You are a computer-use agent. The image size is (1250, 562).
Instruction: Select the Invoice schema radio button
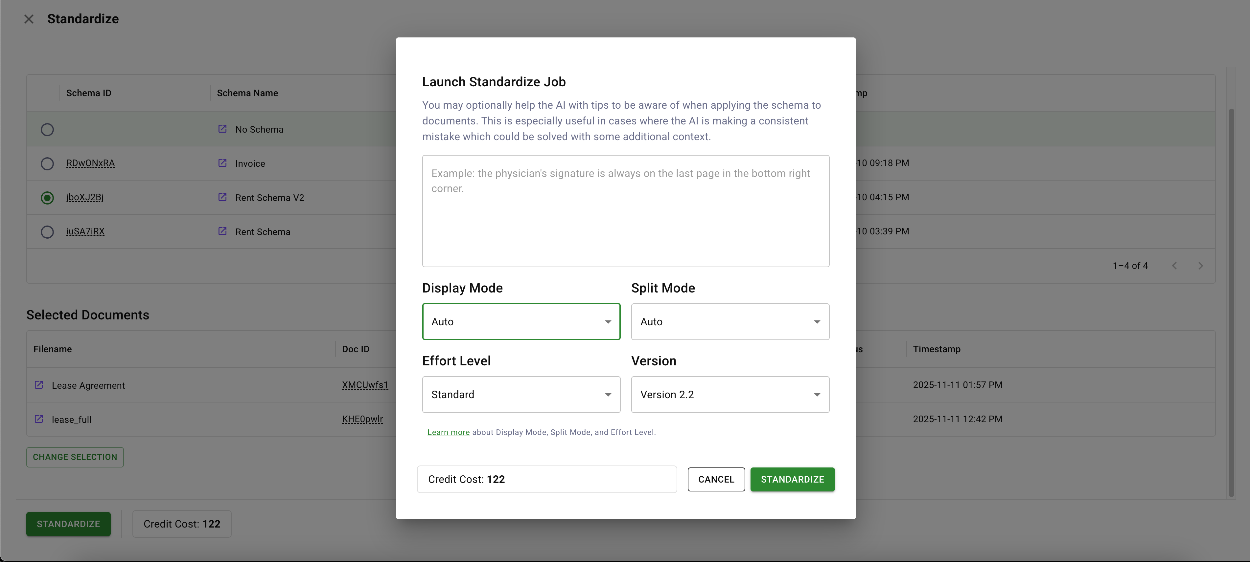pos(47,163)
